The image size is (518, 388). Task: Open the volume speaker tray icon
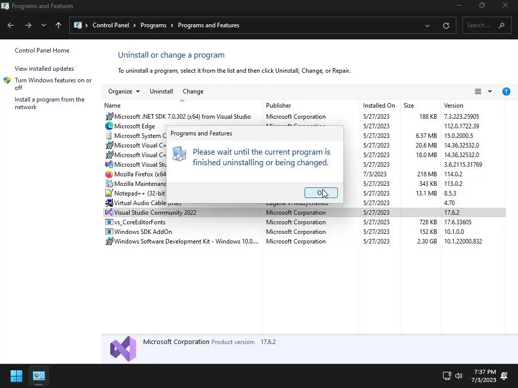coord(458,376)
